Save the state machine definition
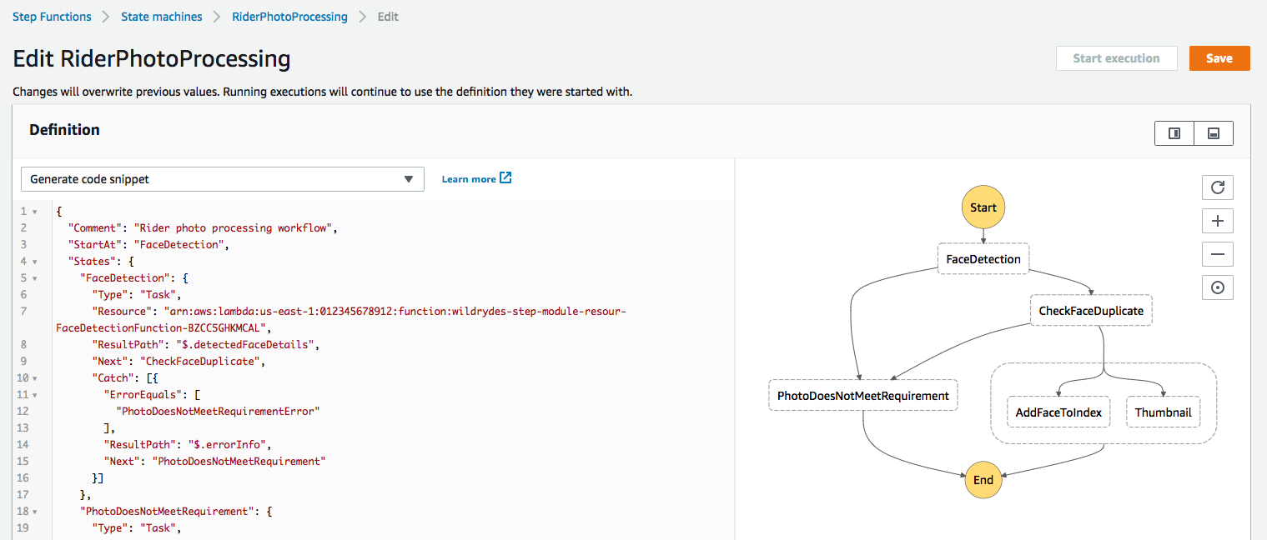Viewport: 1267px width, 540px height. [x=1219, y=58]
